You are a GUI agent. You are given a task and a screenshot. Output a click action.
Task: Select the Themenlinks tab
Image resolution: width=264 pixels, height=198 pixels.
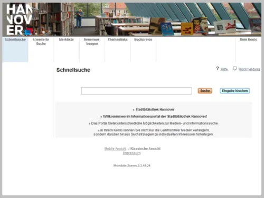coord(118,40)
